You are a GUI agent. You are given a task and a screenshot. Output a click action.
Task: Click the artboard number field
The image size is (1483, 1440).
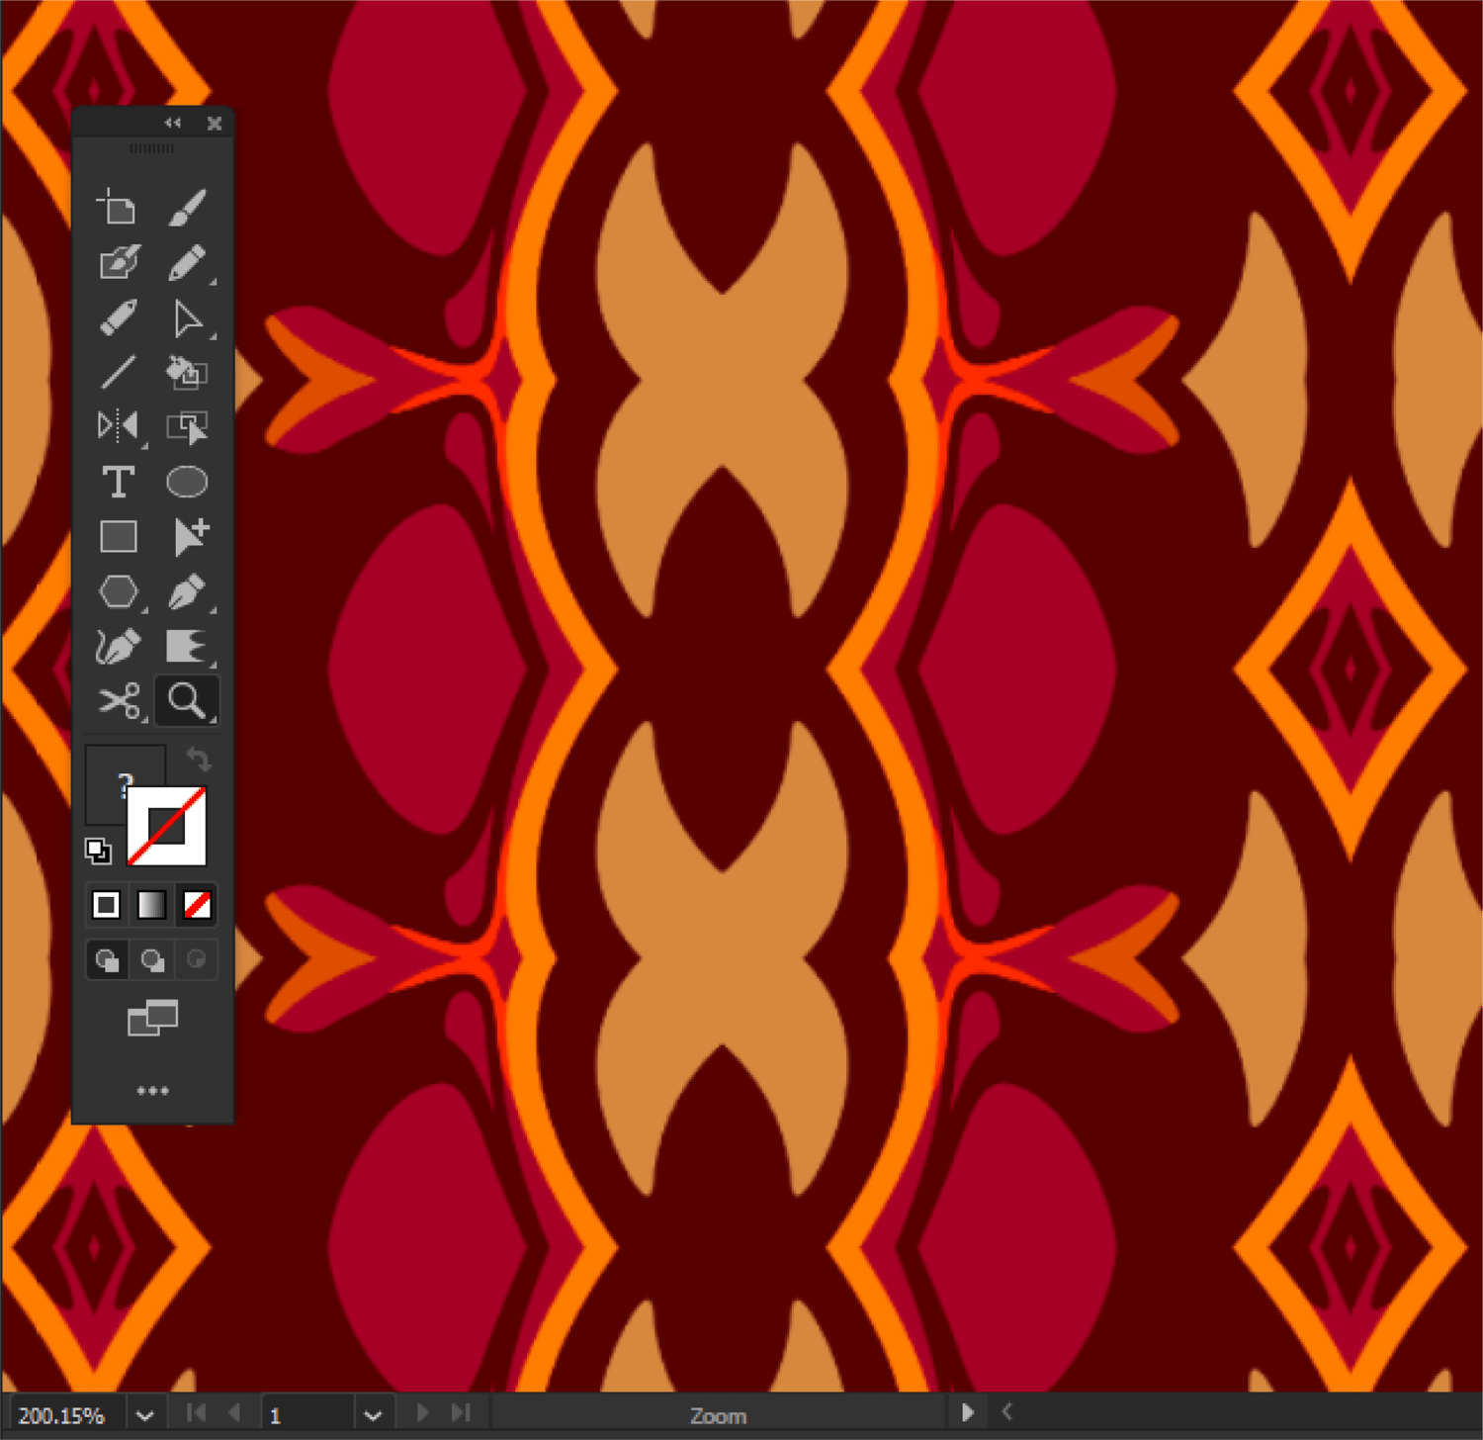(x=307, y=1415)
